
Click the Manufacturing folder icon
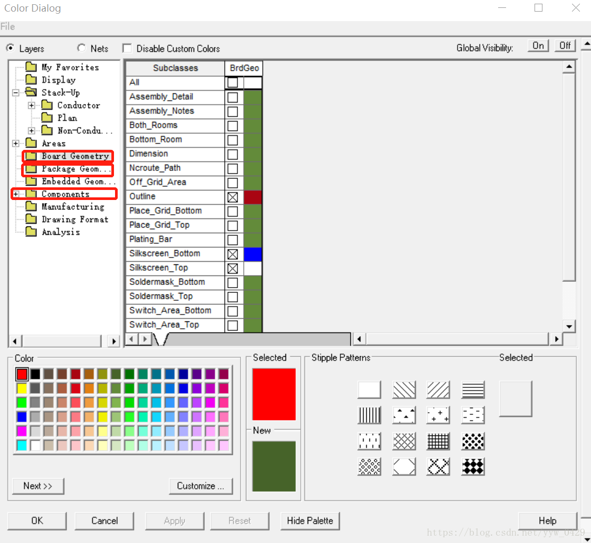point(31,207)
